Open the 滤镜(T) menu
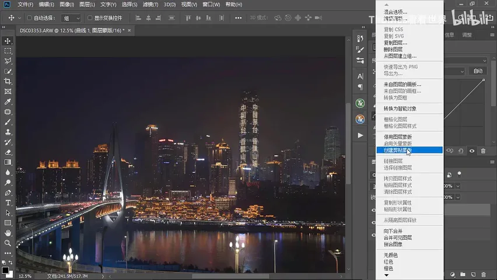The height and width of the screenshot is (280, 497). coord(150,5)
